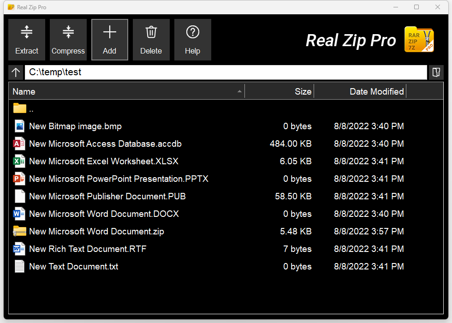Click the C:\temp\test path field

tap(226, 72)
